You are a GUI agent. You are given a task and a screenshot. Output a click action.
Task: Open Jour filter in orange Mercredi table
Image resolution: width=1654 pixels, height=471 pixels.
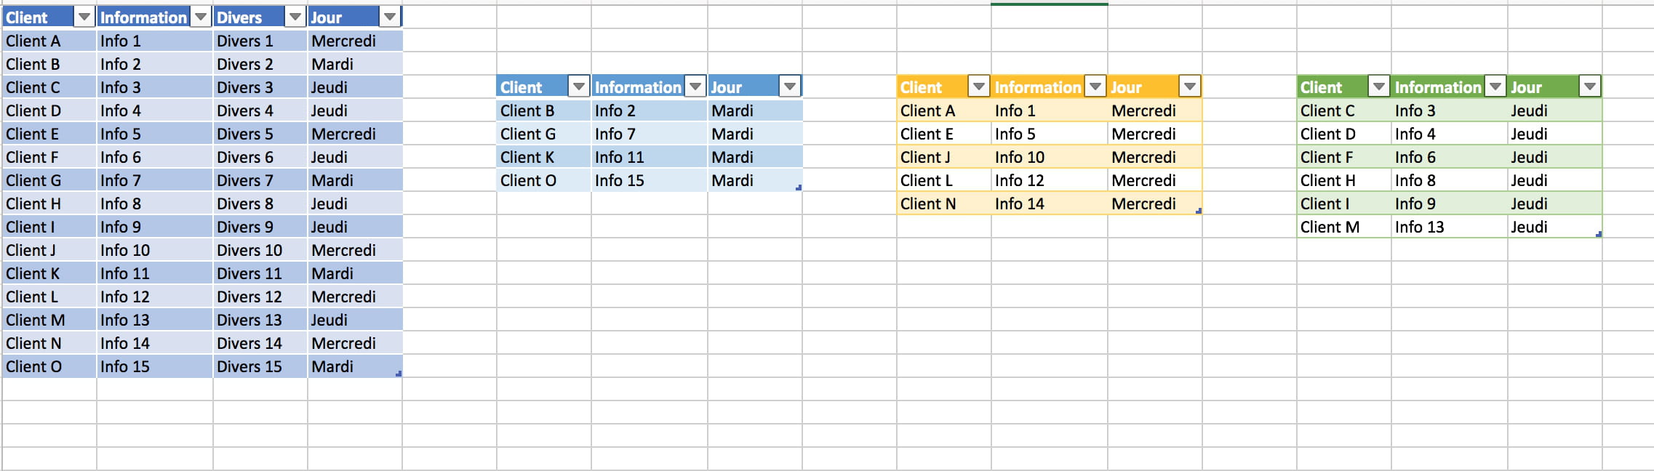[1190, 87]
